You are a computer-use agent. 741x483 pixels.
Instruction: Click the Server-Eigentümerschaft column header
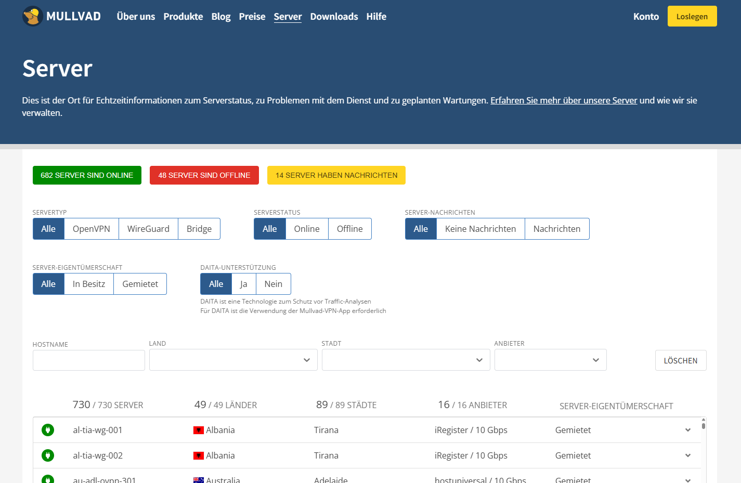(x=616, y=406)
